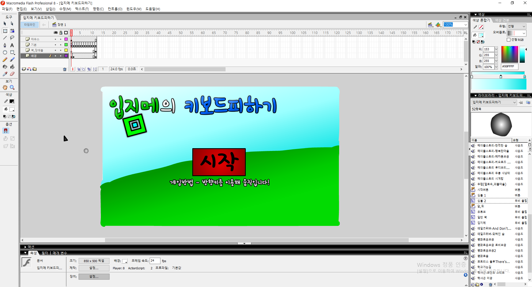
Task: Select the Eyedropper tool
Action: click(5, 74)
